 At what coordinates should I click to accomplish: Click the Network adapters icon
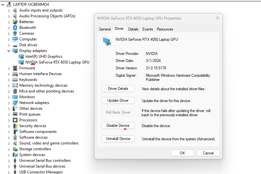point(15,103)
